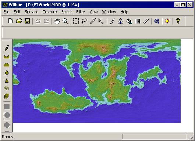Click the Gradient tool icon
The width and height of the screenshot is (195, 141).
click(138, 21)
